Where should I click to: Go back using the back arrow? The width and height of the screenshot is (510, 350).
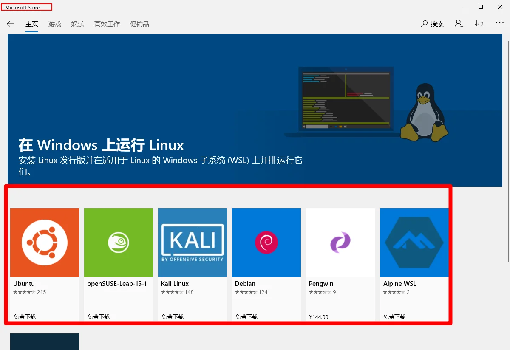pos(10,24)
